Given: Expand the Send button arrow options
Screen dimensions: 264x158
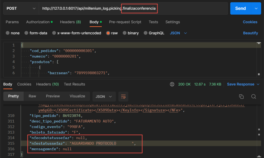Looking at the screenshot, I should [256, 9].
